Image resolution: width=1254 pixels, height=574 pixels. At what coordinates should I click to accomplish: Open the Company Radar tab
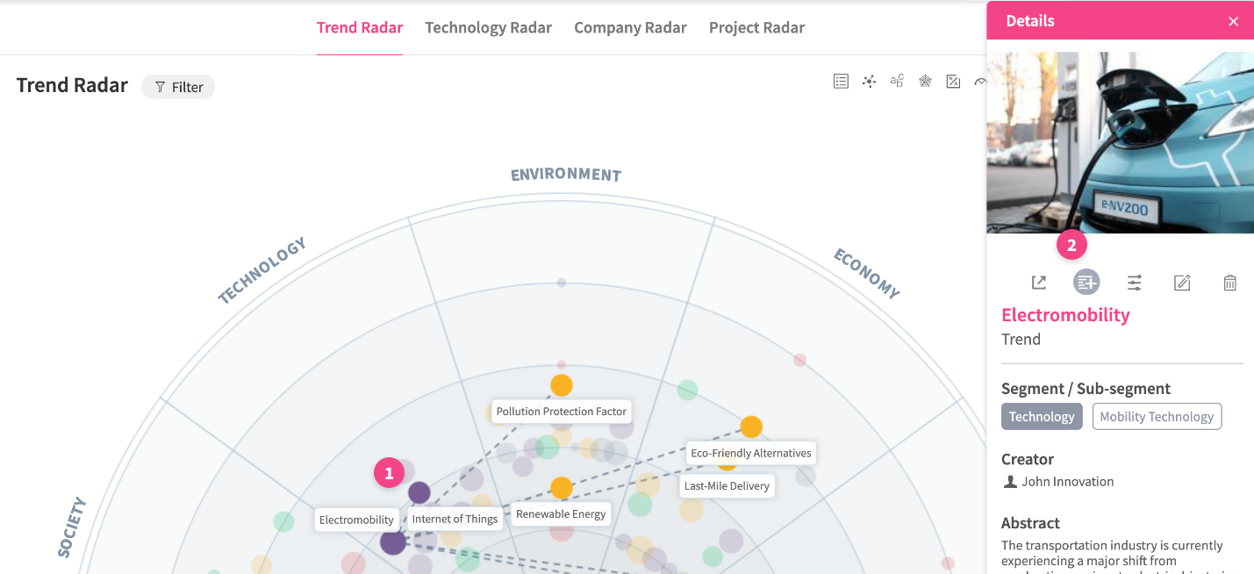[630, 27]
